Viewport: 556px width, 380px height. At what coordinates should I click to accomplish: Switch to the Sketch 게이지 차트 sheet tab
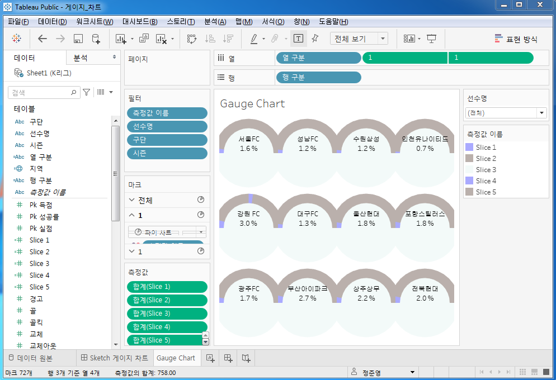(115, 358)
